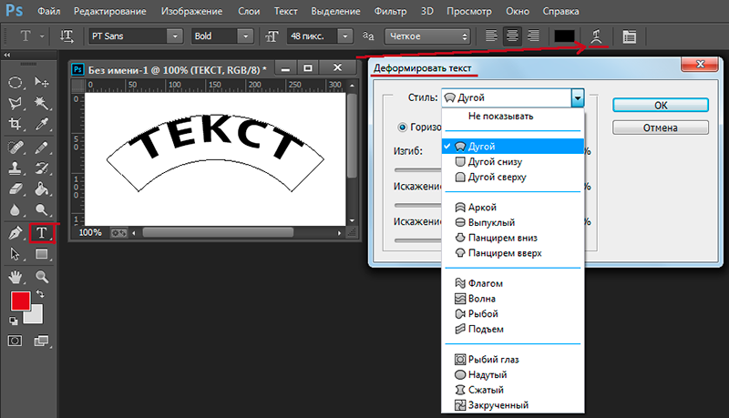
Task: Choose Флагом from the style list
Action: point(485,283)
